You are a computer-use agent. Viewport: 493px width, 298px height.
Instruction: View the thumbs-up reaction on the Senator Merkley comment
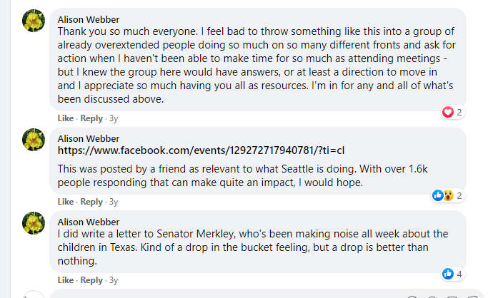click(448, 274)
